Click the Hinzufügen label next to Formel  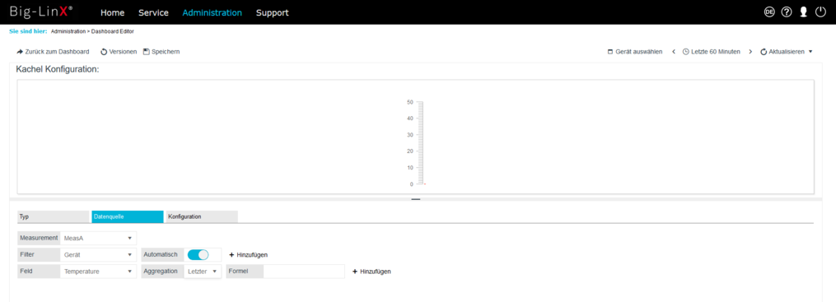tap(376, 271)
